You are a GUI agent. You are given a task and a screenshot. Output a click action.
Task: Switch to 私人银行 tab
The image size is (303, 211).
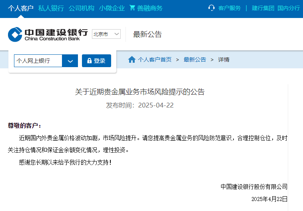tap(51, 8)
